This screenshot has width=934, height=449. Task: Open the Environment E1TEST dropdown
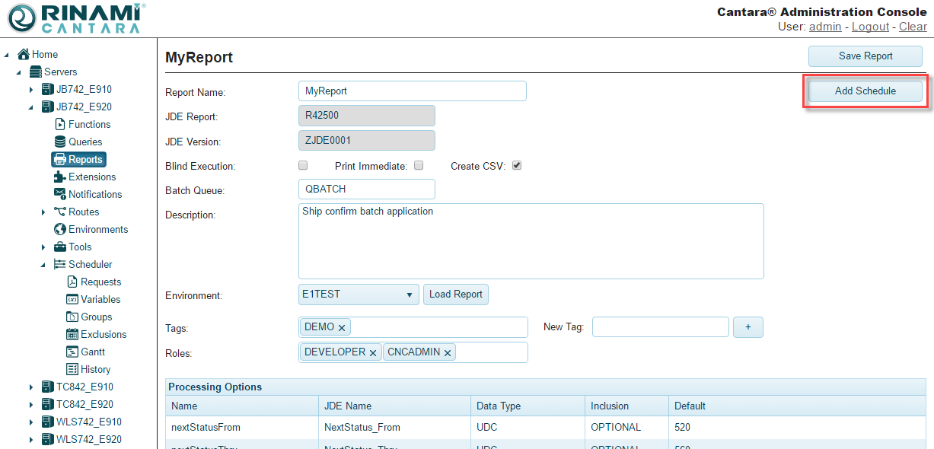click(359, 295)
